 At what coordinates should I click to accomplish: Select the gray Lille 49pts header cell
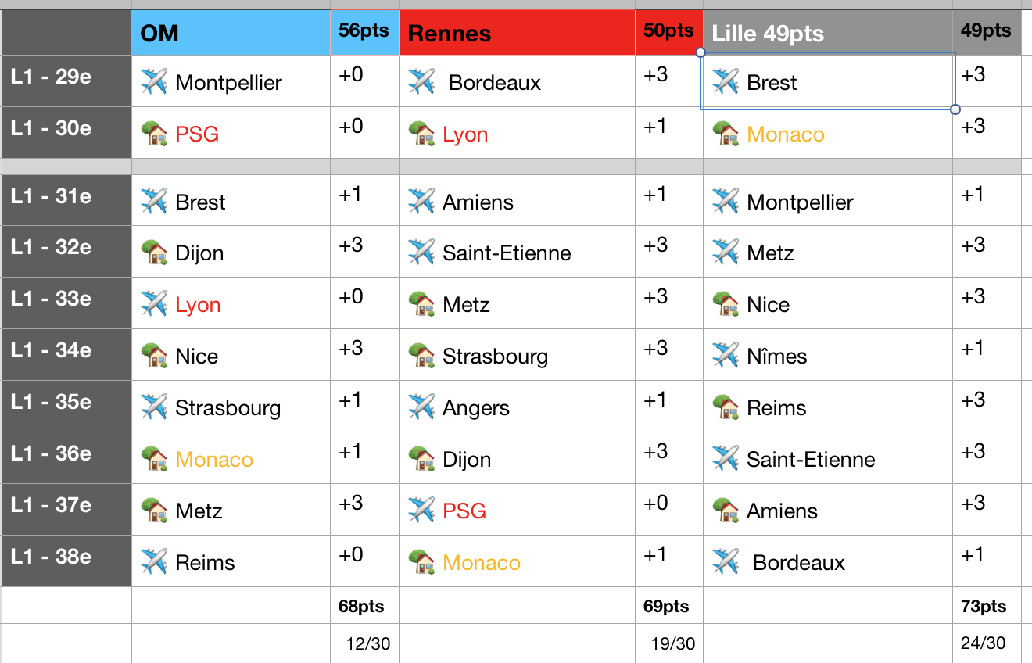[x=828, y=33]
